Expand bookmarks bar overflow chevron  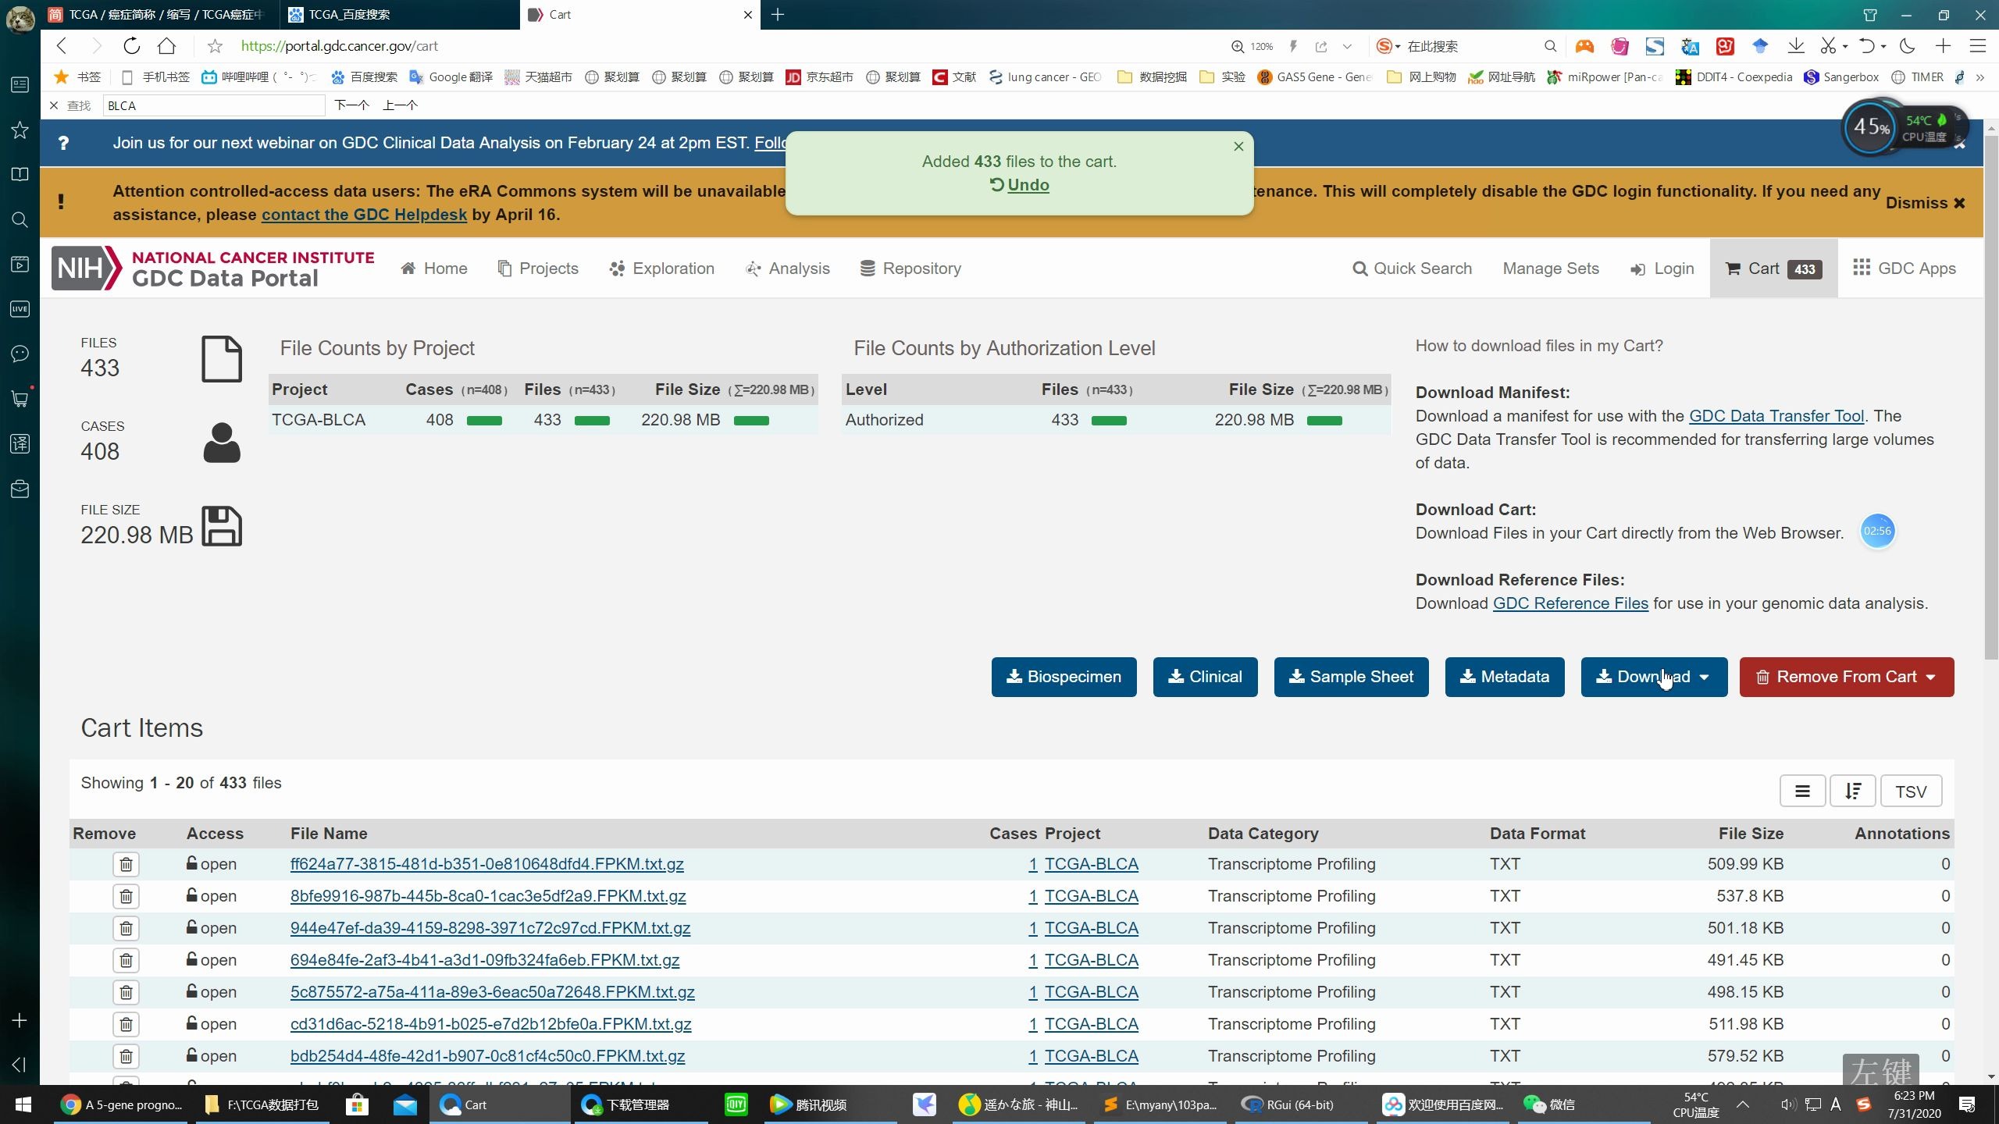pyautogui.click(x=1980, y=76)
